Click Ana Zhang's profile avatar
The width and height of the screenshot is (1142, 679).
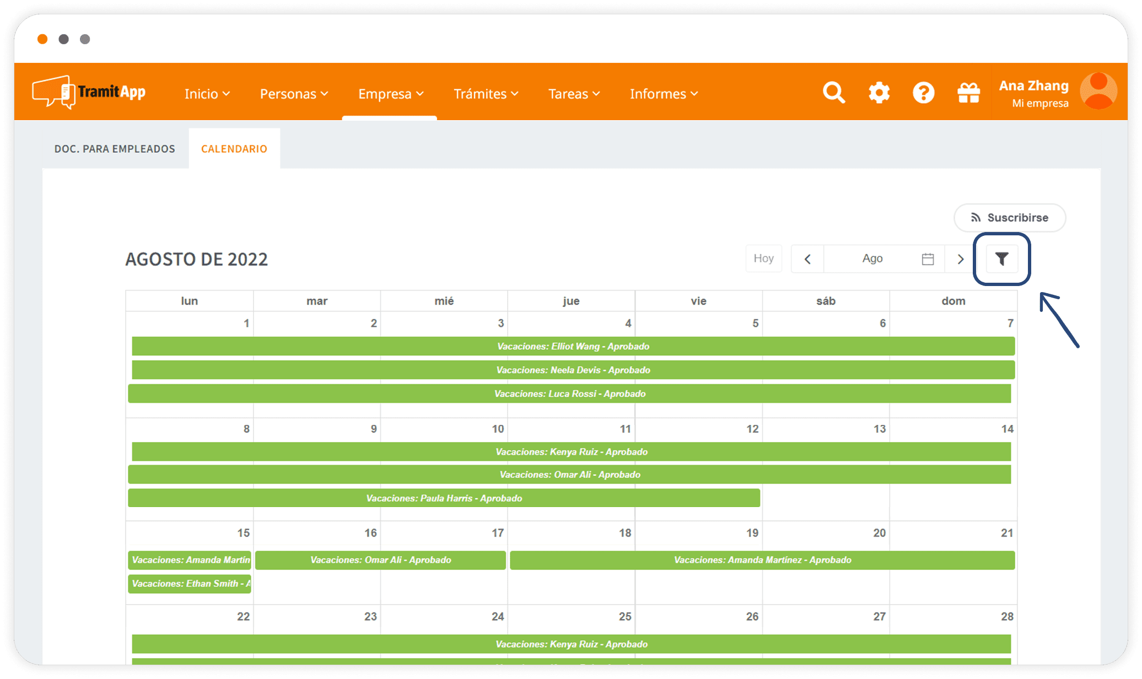point(1098,91)
